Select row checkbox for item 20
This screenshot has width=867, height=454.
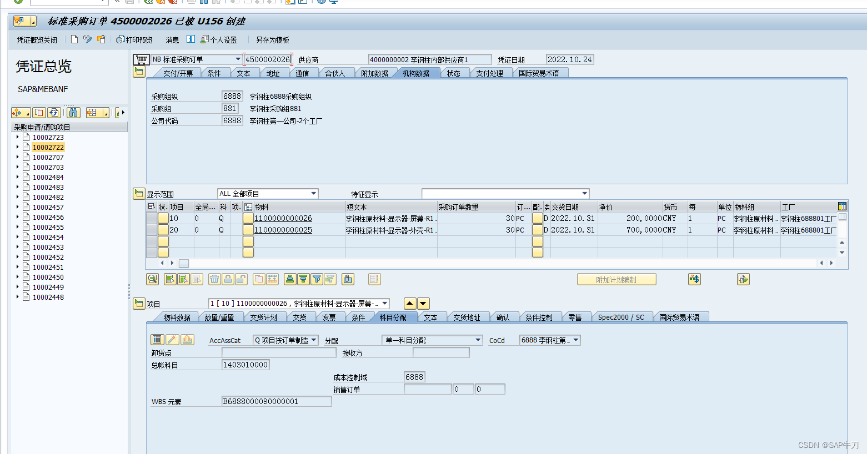tap(151, 229)
